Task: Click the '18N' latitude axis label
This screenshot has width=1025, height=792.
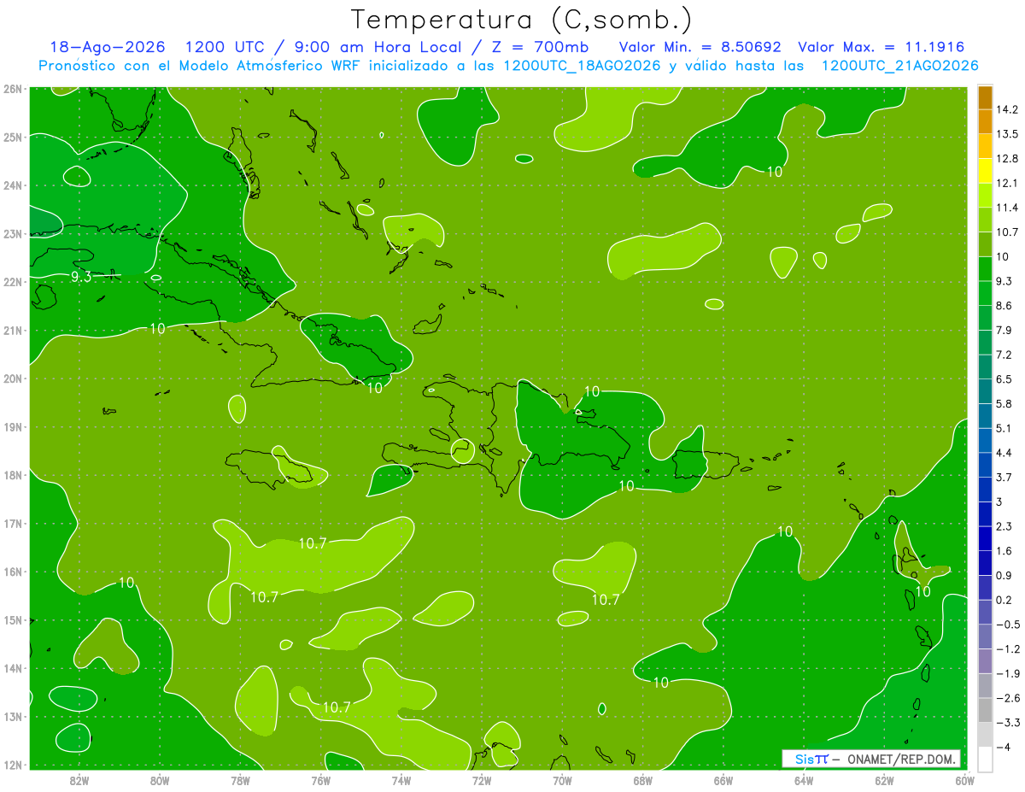Action: [x=12, y=475]
